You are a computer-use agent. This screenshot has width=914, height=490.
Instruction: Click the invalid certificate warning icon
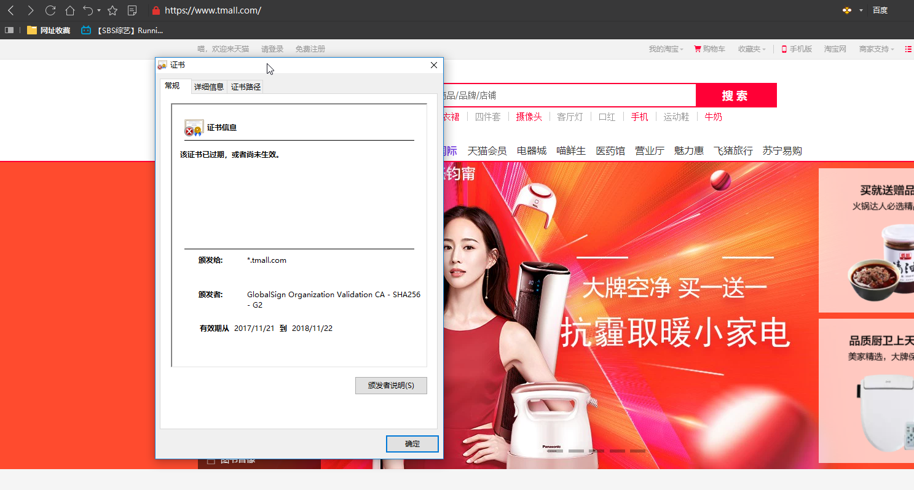pyautogui.click(x=194, y=128)
